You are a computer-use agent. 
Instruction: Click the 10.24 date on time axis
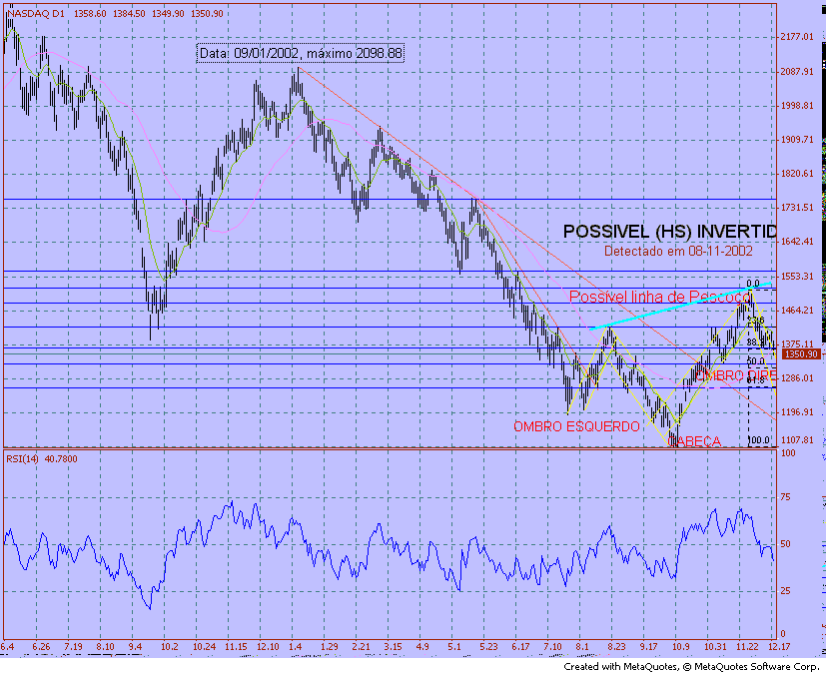[x=204, y=647]
